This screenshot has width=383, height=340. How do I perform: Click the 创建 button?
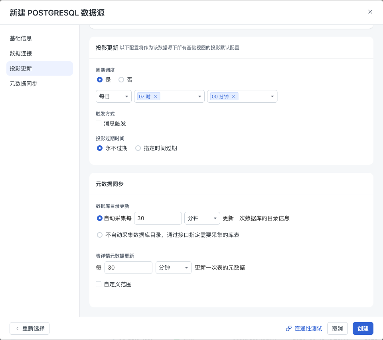(x=363, y=328)
